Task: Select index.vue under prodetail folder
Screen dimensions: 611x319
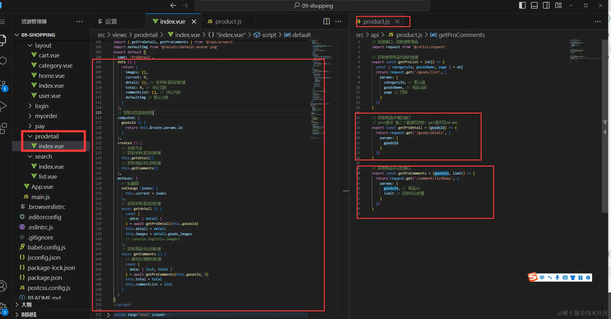Action: coord(51,146)
